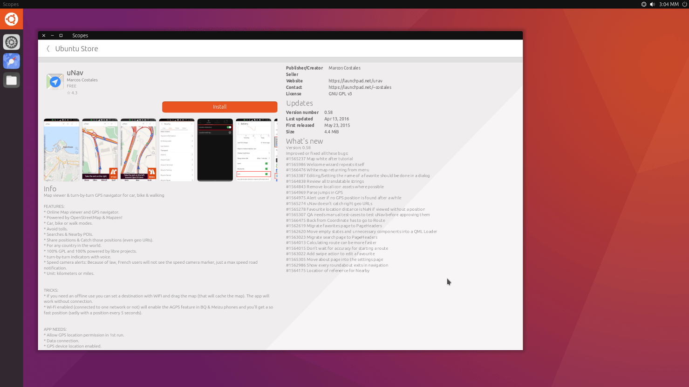Open the file manager from the dock

(x=11, y=80)
